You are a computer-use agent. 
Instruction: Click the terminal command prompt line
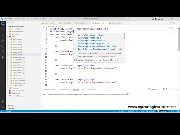[86, 94]
